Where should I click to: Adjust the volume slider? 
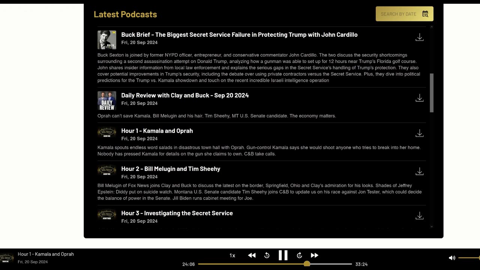(469, 258)
